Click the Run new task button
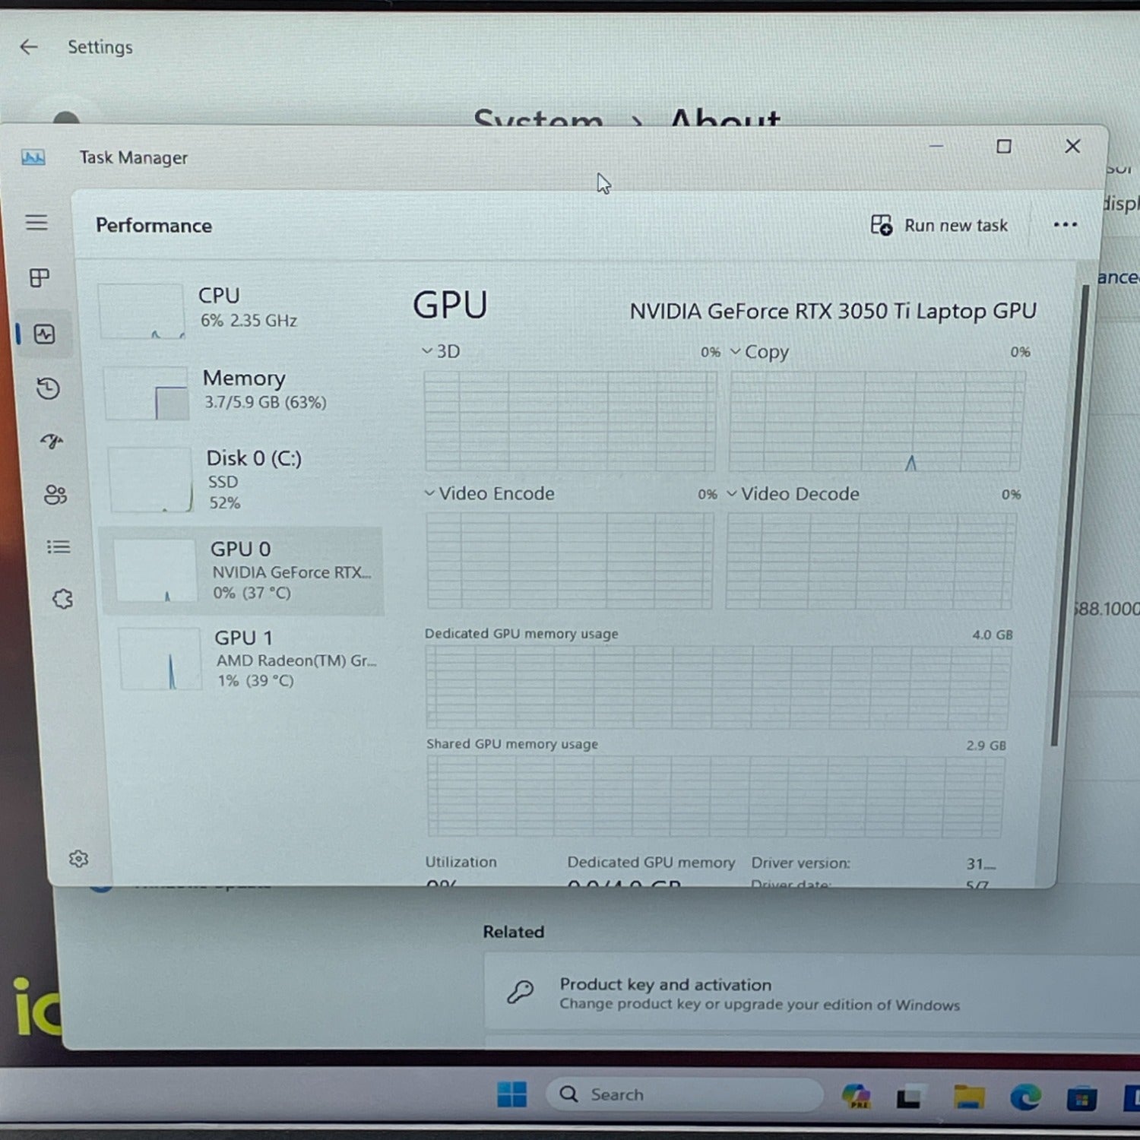This screenshot has height=1140, width=1140. pyautogui.click(x=939, y=225)
